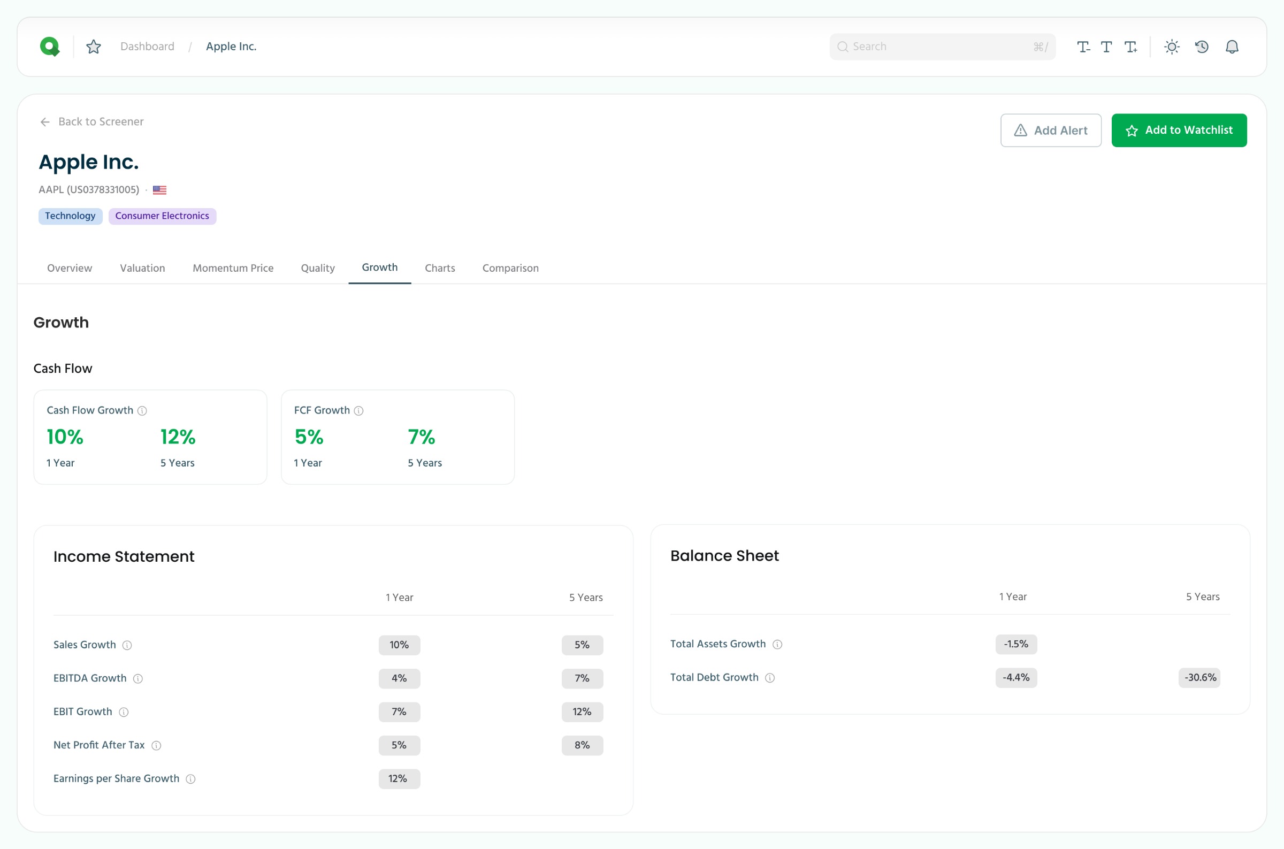
Task: Open the Comparison tab
Action: coord(510,268)
